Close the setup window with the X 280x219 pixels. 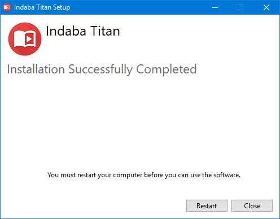pyautogui.click(x=266, y=7)
